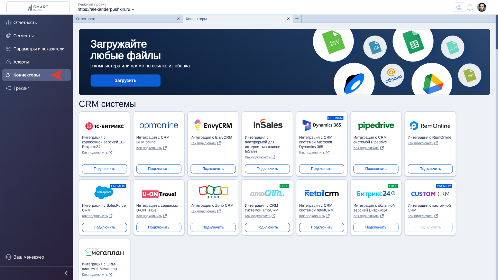This screenshot has height=280, width=498.
Task: Open Как подключить link for EnvyCRM
Action: coord(206,143)
